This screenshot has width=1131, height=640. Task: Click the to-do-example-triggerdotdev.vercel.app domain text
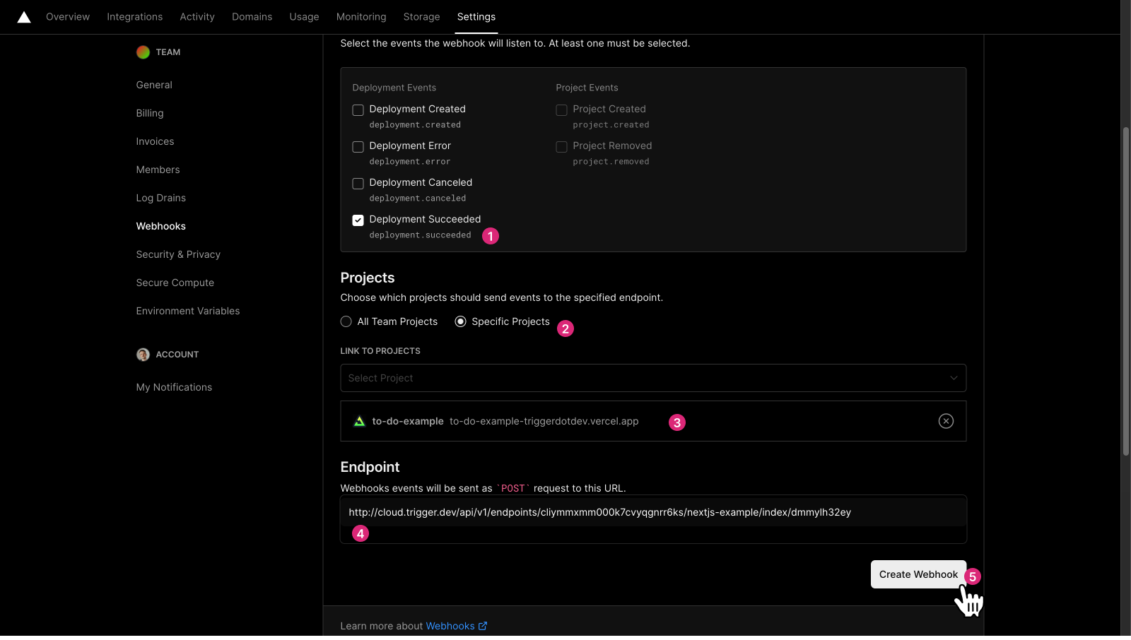point(544,421)
